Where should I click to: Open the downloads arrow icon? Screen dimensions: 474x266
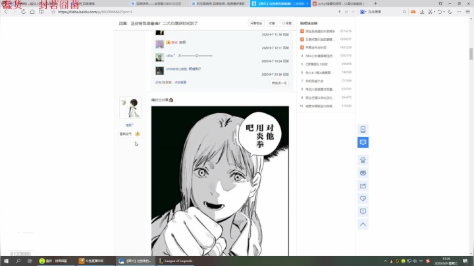click(422, 12)
